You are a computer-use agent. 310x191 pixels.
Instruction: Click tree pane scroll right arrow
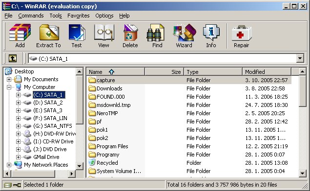72,174
